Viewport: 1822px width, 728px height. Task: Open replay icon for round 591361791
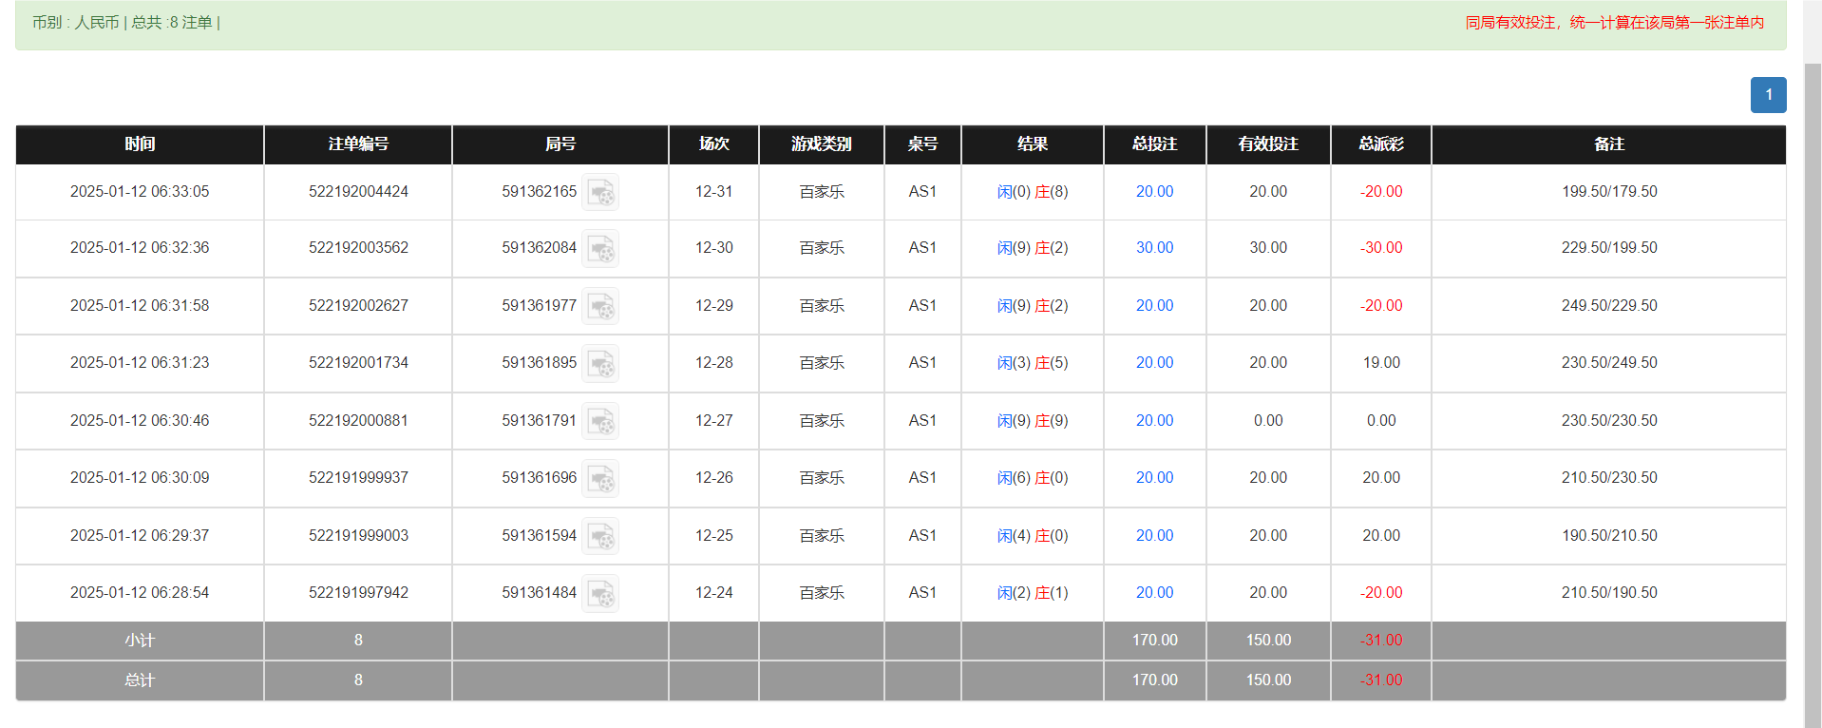(600, 421)
